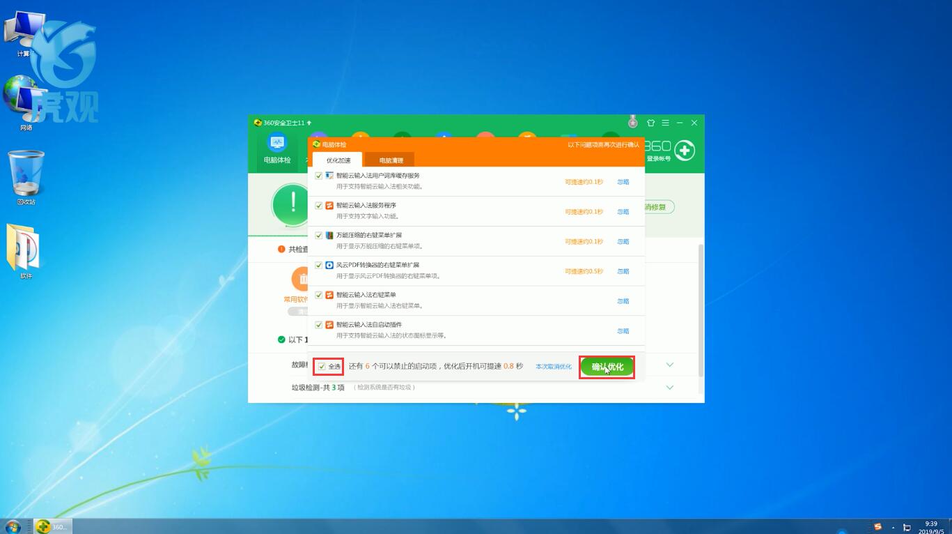Open the Windows Start button
The height and width of the screenshot is (534, 952).
(x=13, y=526)
